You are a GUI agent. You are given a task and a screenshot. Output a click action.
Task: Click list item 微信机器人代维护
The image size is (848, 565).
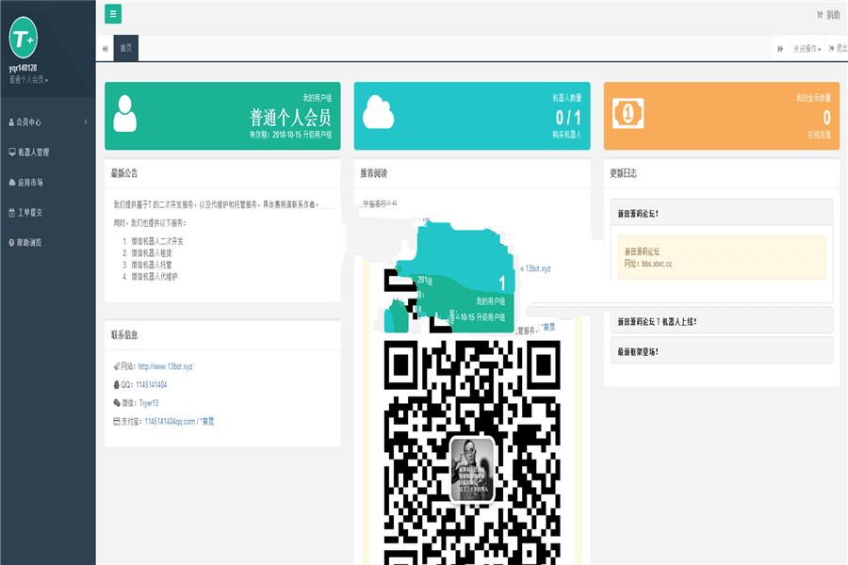pos(155,277)
